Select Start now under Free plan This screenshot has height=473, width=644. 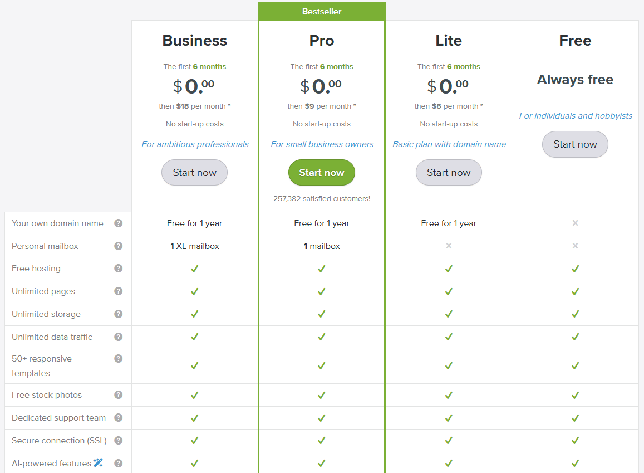click(575, 144)
